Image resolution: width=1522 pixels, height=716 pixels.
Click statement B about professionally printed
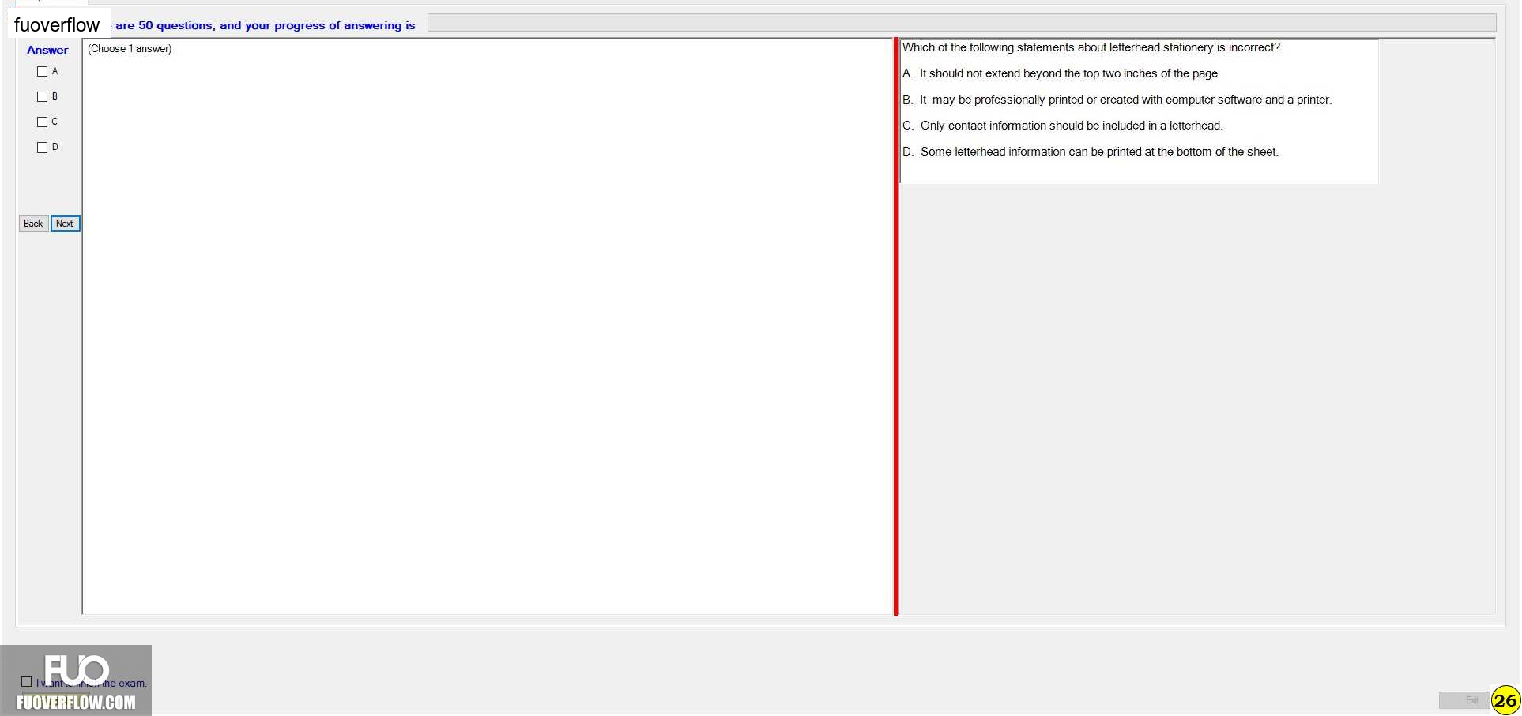[x=1117, y=100]
